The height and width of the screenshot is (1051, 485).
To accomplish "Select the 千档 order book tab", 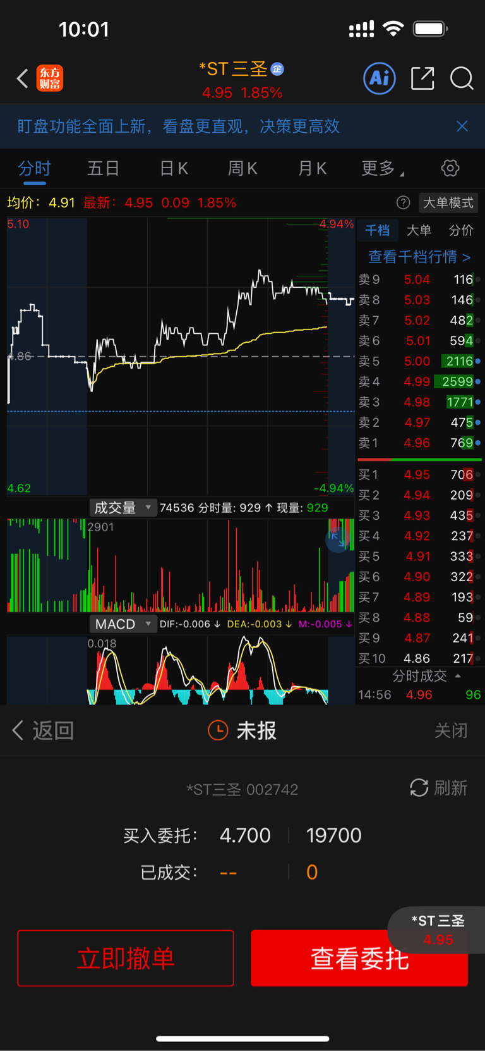I will [x=378, y=230].
